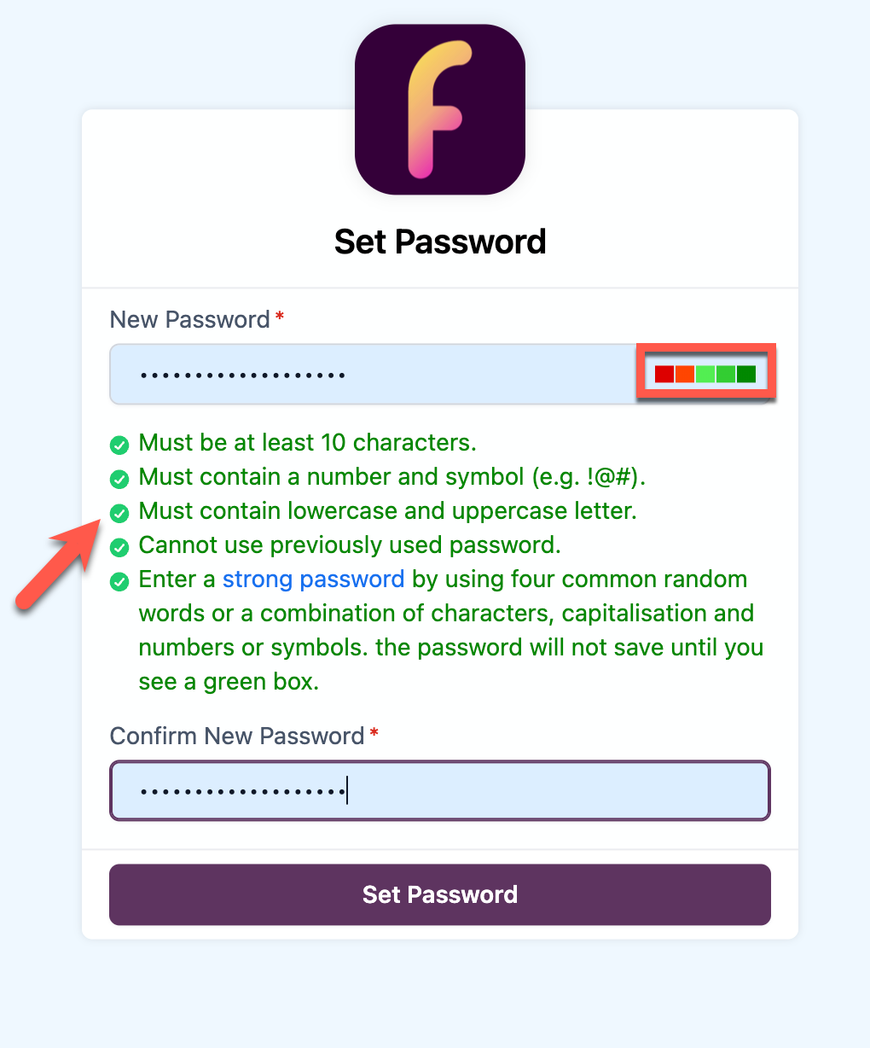
Task: Click "Cannot use previously used password" text
Action: 350,545
